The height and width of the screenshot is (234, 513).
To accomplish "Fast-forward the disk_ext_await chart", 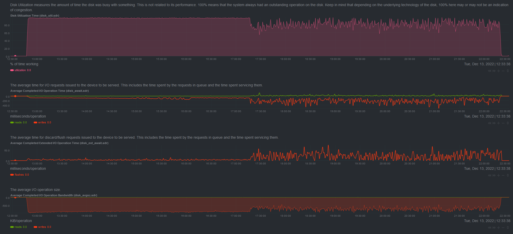I will click(494, 175).
